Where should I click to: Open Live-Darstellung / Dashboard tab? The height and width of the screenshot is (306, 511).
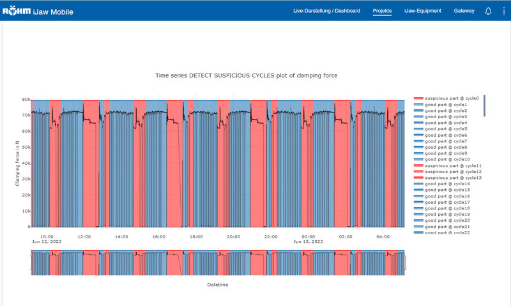[326, 11]
